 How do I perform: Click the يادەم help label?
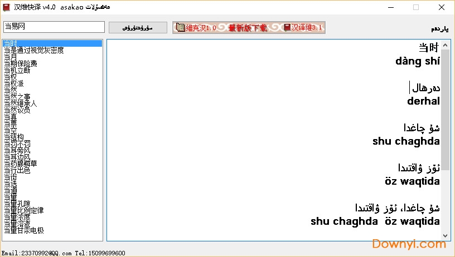[439, 28]
